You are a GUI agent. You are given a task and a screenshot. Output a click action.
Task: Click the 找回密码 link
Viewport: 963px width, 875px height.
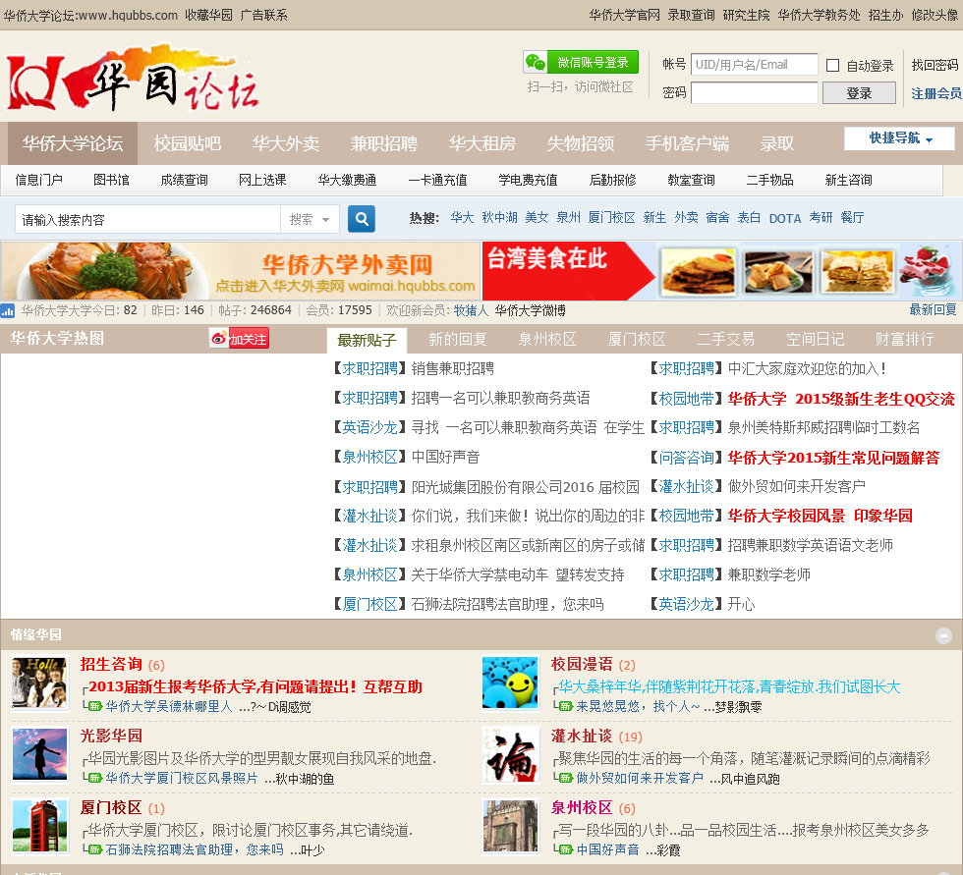pos(935,65)
